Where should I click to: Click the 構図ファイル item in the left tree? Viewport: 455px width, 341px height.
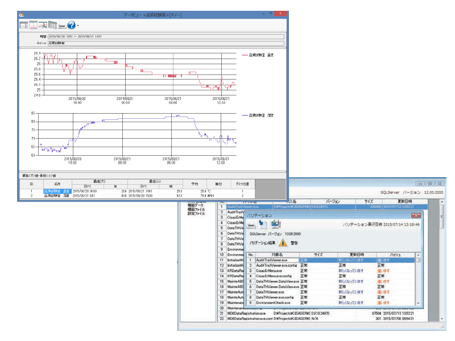pos(196,209)
